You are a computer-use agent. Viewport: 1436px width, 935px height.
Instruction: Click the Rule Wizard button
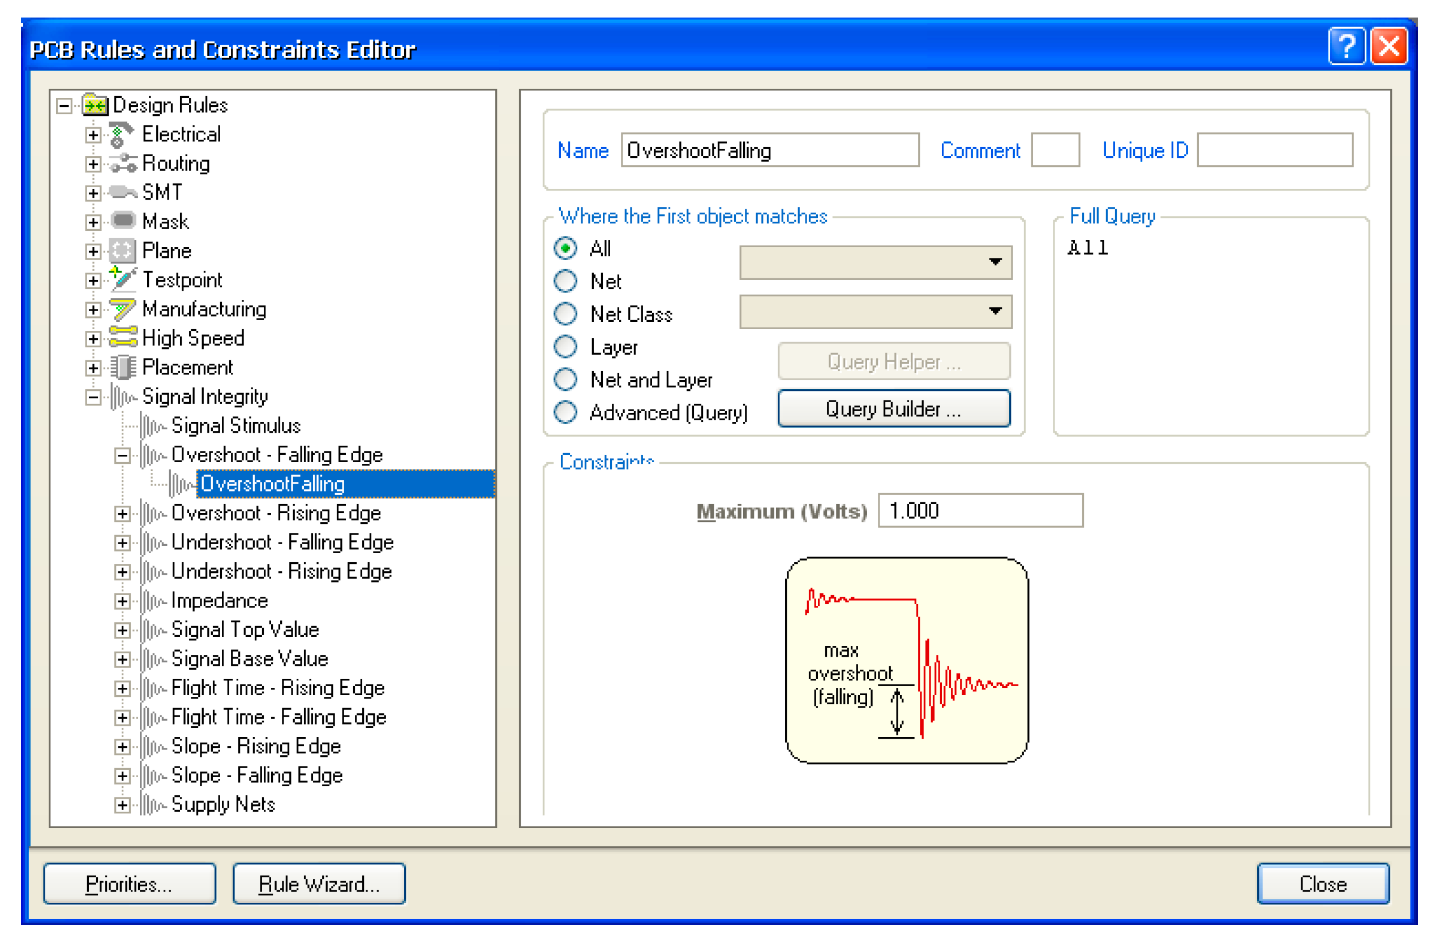coord(319,884)
